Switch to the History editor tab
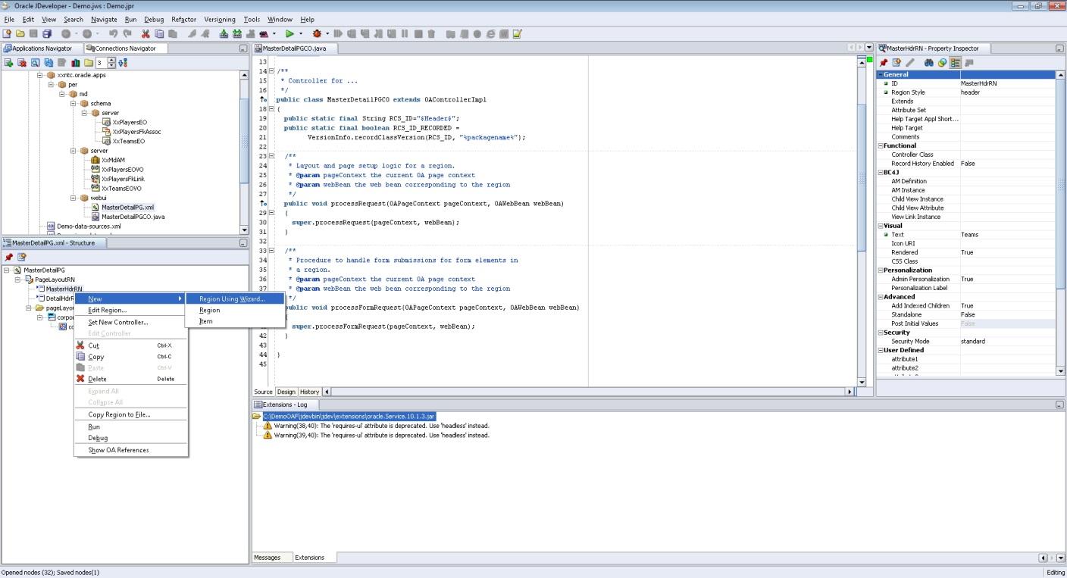 point(309,392)
